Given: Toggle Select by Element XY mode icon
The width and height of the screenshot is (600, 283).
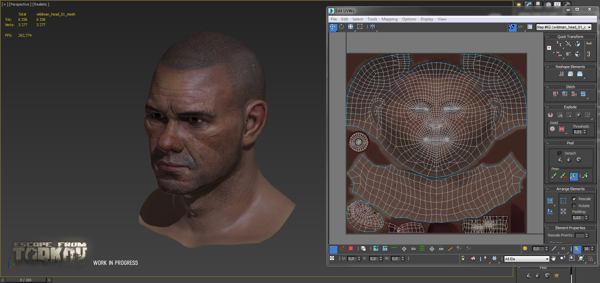Looking at the screenshot, I should (x=563, y=249).
